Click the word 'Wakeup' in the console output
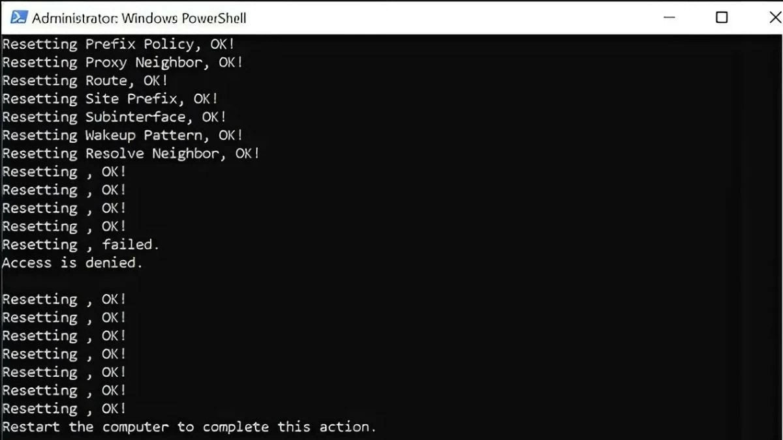 110,136
